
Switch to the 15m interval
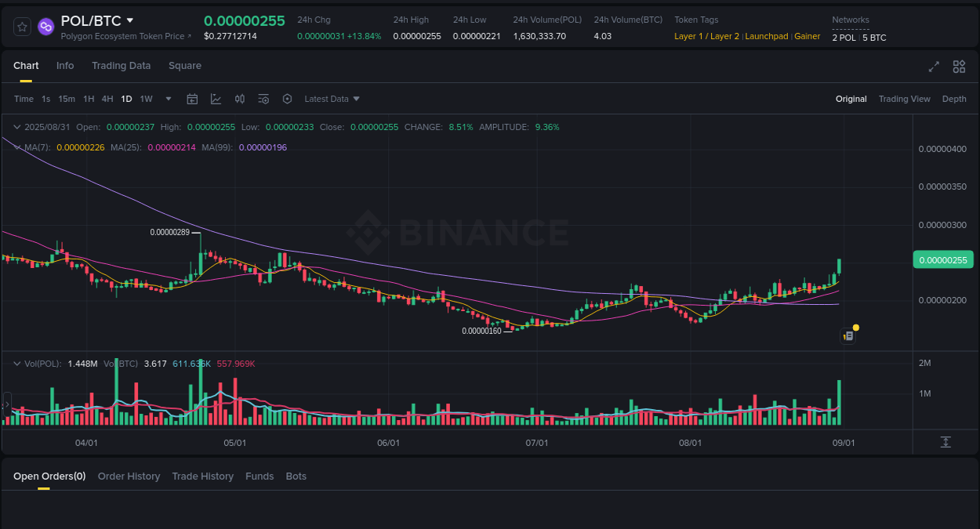coord(67,99)
